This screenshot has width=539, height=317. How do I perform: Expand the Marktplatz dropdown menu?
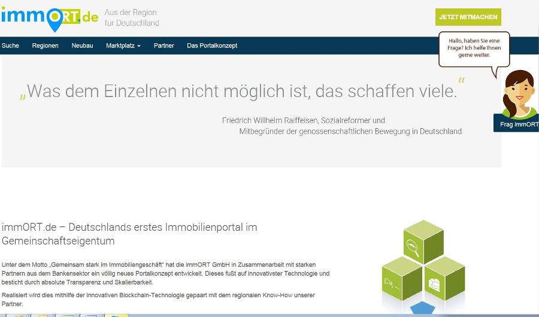tap(123, 46)
